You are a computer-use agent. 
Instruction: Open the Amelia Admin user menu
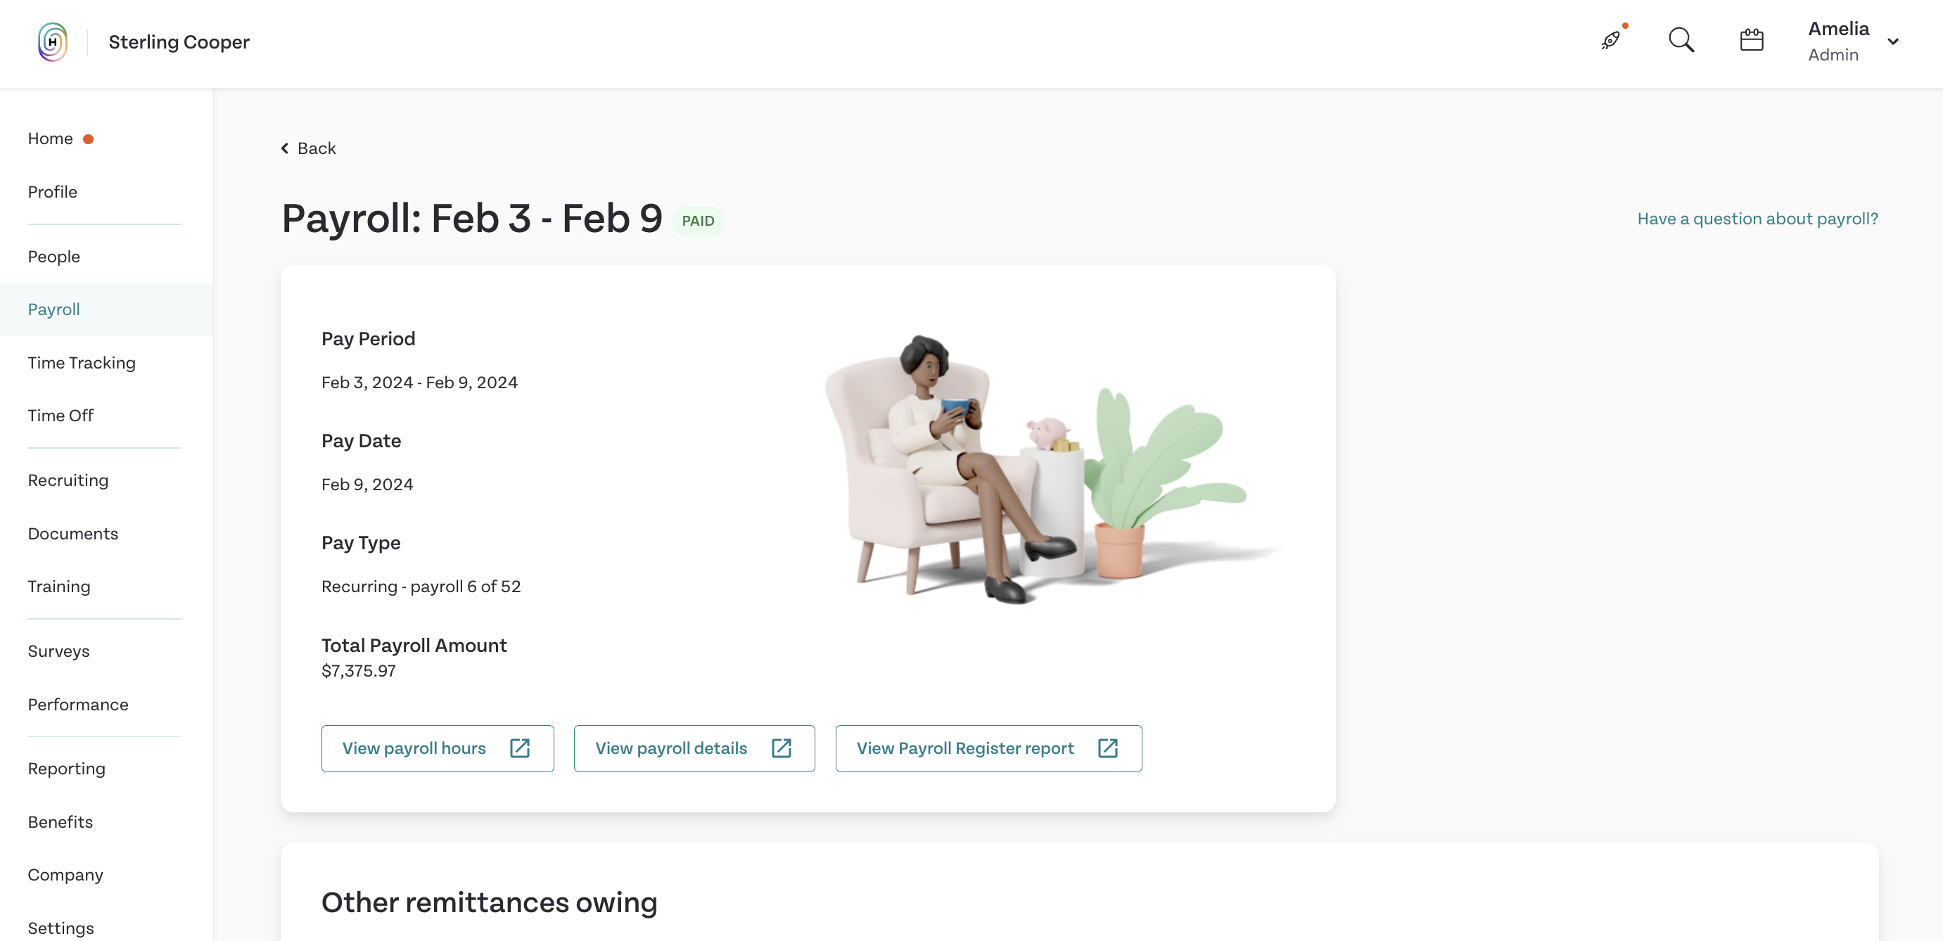[x=1839, y=41]
